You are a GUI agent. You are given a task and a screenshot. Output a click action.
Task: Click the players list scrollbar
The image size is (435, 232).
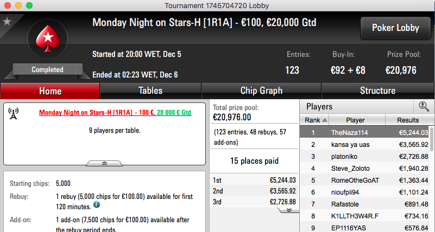coord(431,139)
